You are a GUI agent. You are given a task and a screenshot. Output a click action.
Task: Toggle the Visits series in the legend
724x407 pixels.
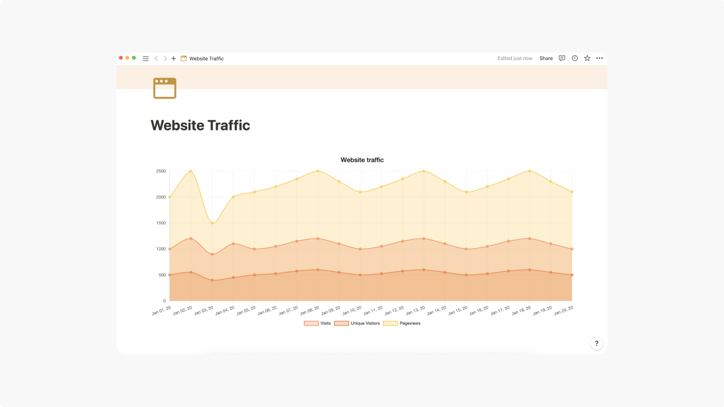[x=320, y=323]
